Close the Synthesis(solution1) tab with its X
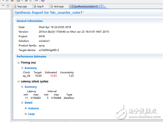The image size is (163, 122). 101,6
